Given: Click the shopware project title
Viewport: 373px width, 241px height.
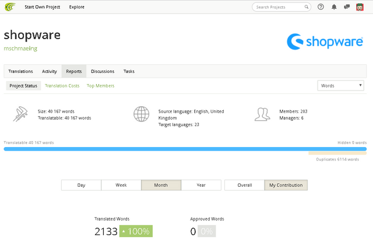Looking at the screenshot, I should click(32, 35).
